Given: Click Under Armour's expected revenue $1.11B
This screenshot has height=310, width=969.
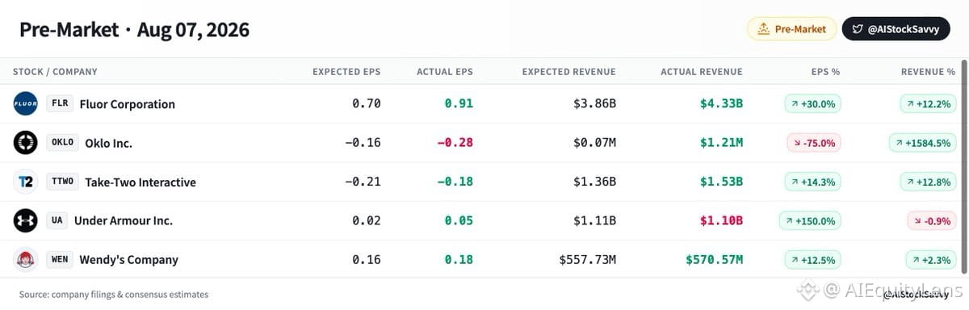Looking at the screenshot, I should (595, 220).
